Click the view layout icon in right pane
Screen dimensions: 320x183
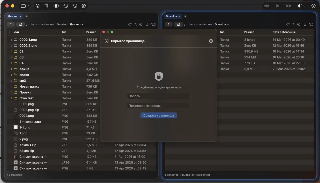tap(311, 24)
